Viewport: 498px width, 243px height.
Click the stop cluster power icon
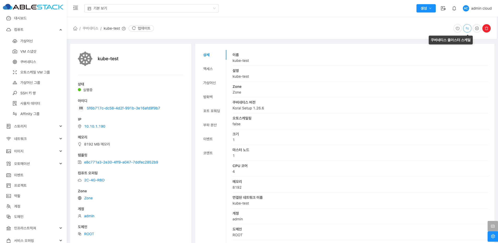tap(457, 28)
